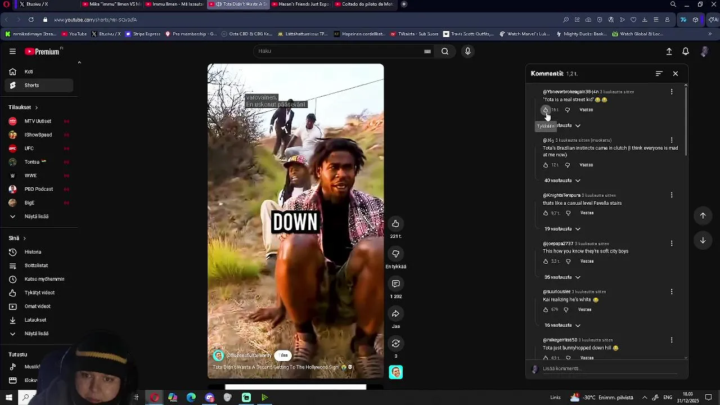
Task: Open Koti in the sidebar
Action: (x=39, y=72)
